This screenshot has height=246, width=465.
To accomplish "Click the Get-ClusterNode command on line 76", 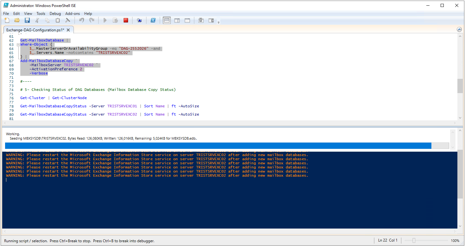I will click(x=69, y=98).
